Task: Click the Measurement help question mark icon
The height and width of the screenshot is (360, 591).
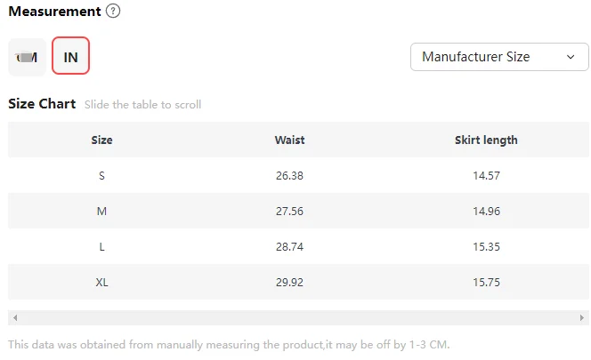Action: tap(113, 12)
